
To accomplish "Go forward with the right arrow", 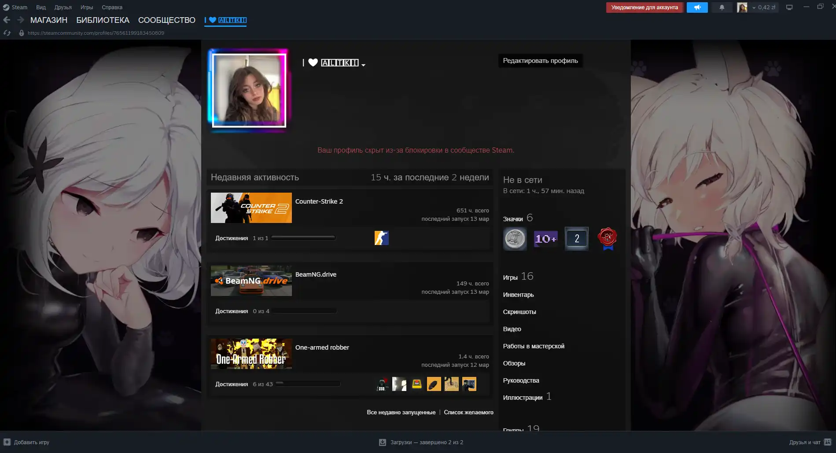I will [20, 20].
